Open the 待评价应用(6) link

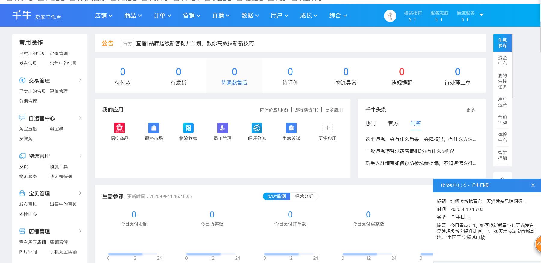(274, 110)
